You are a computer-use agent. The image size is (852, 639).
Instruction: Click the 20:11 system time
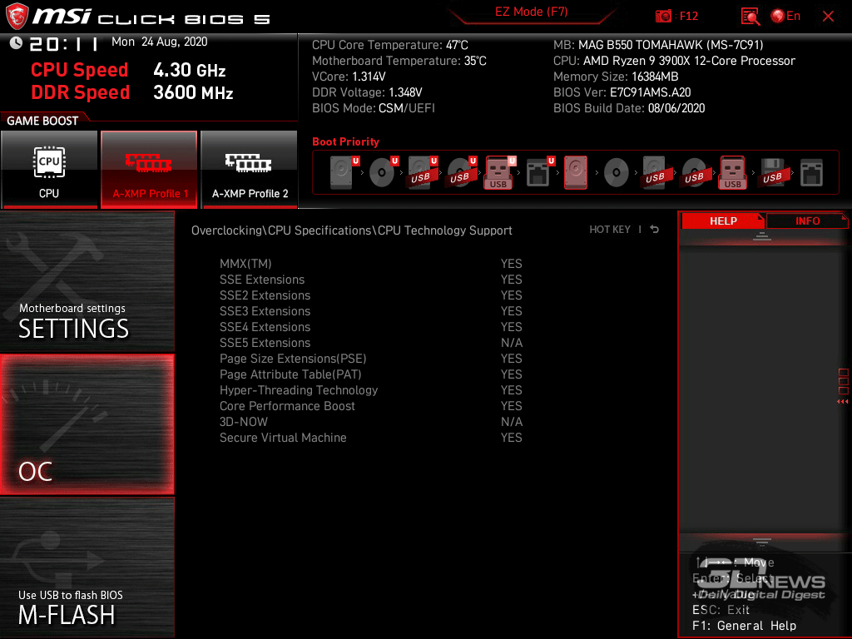point(63,43)
